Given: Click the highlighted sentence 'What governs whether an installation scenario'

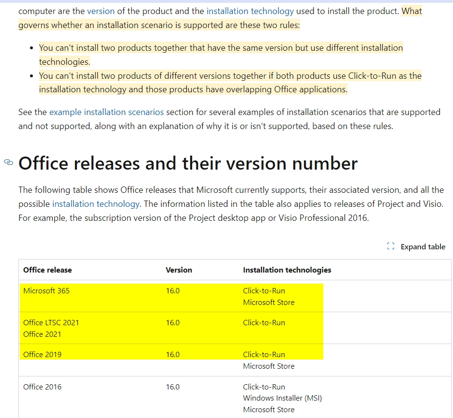Looking at the screenshot, I should 220,18.
